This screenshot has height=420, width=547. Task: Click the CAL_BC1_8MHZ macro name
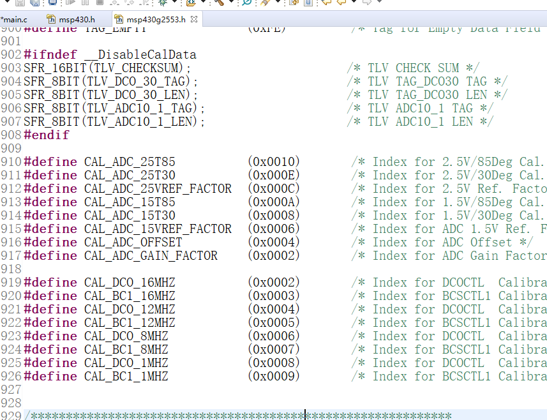pyautogui.click(x=126, y=350)
